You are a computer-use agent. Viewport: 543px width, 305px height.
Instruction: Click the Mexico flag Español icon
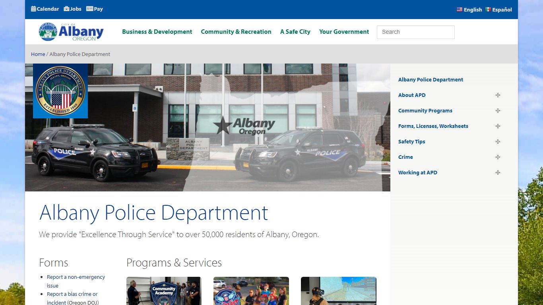(488, 10)
